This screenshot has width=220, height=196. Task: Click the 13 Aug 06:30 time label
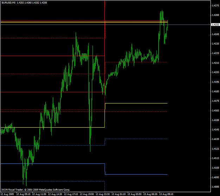[x=150, y=194]
